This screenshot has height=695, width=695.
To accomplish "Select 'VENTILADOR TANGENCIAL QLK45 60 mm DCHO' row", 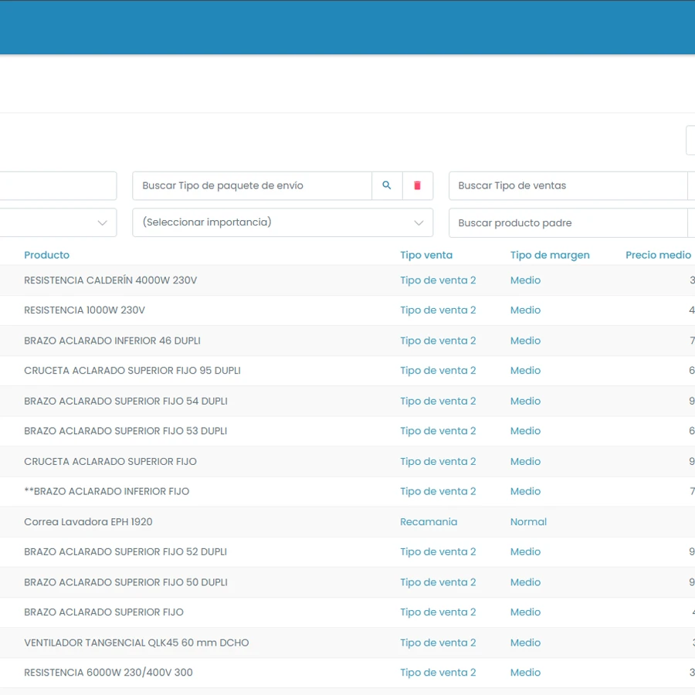I will (x=347, y=642).
